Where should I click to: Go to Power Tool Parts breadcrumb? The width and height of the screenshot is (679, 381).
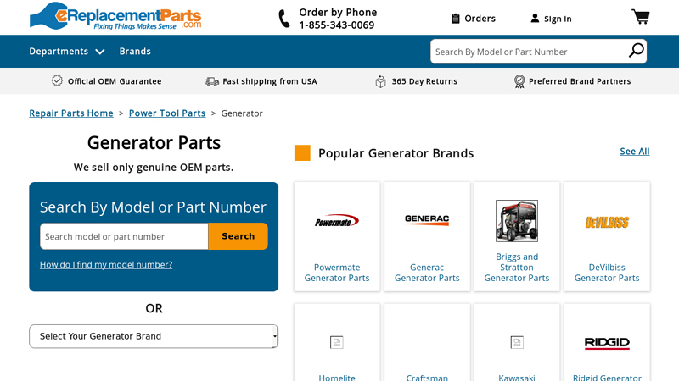[167, 113]
